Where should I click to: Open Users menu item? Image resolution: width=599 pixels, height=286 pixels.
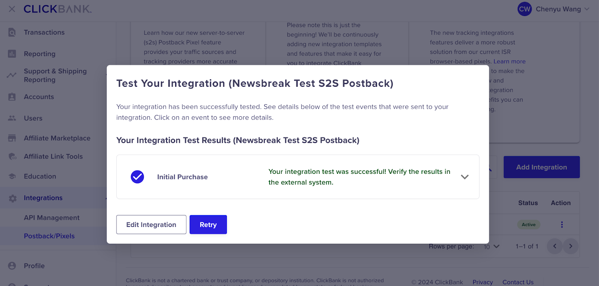pyautogui.click(x=33, y=118)
